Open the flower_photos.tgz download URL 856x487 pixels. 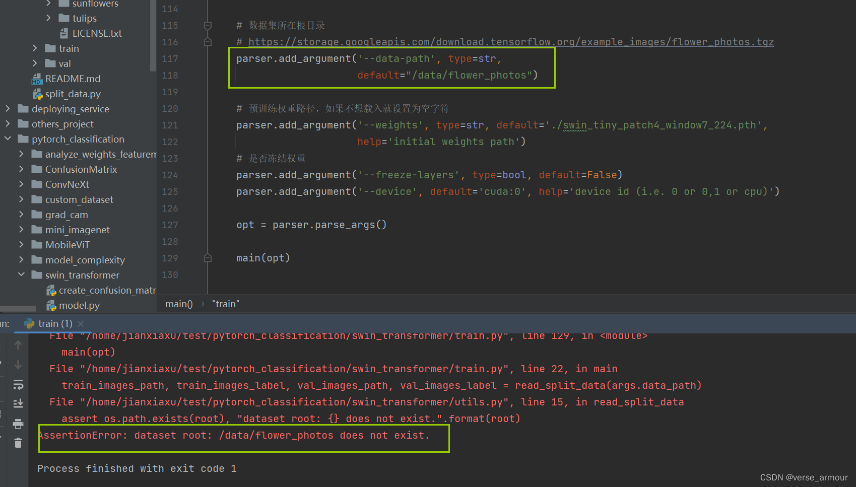[x=511, y=42]
